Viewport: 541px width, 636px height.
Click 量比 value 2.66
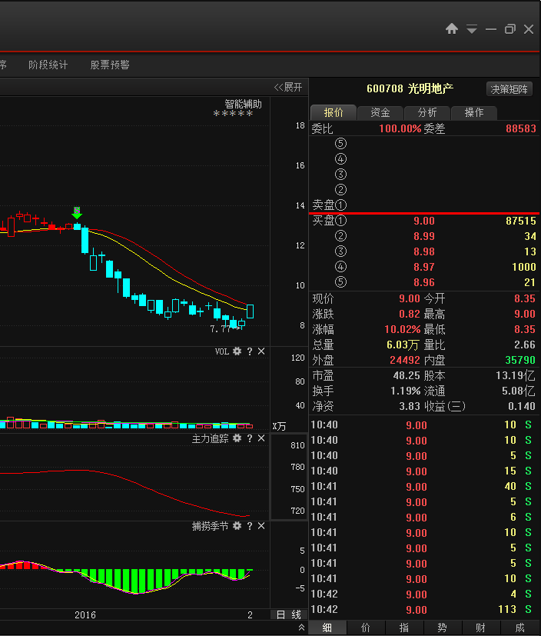point(524,345)
